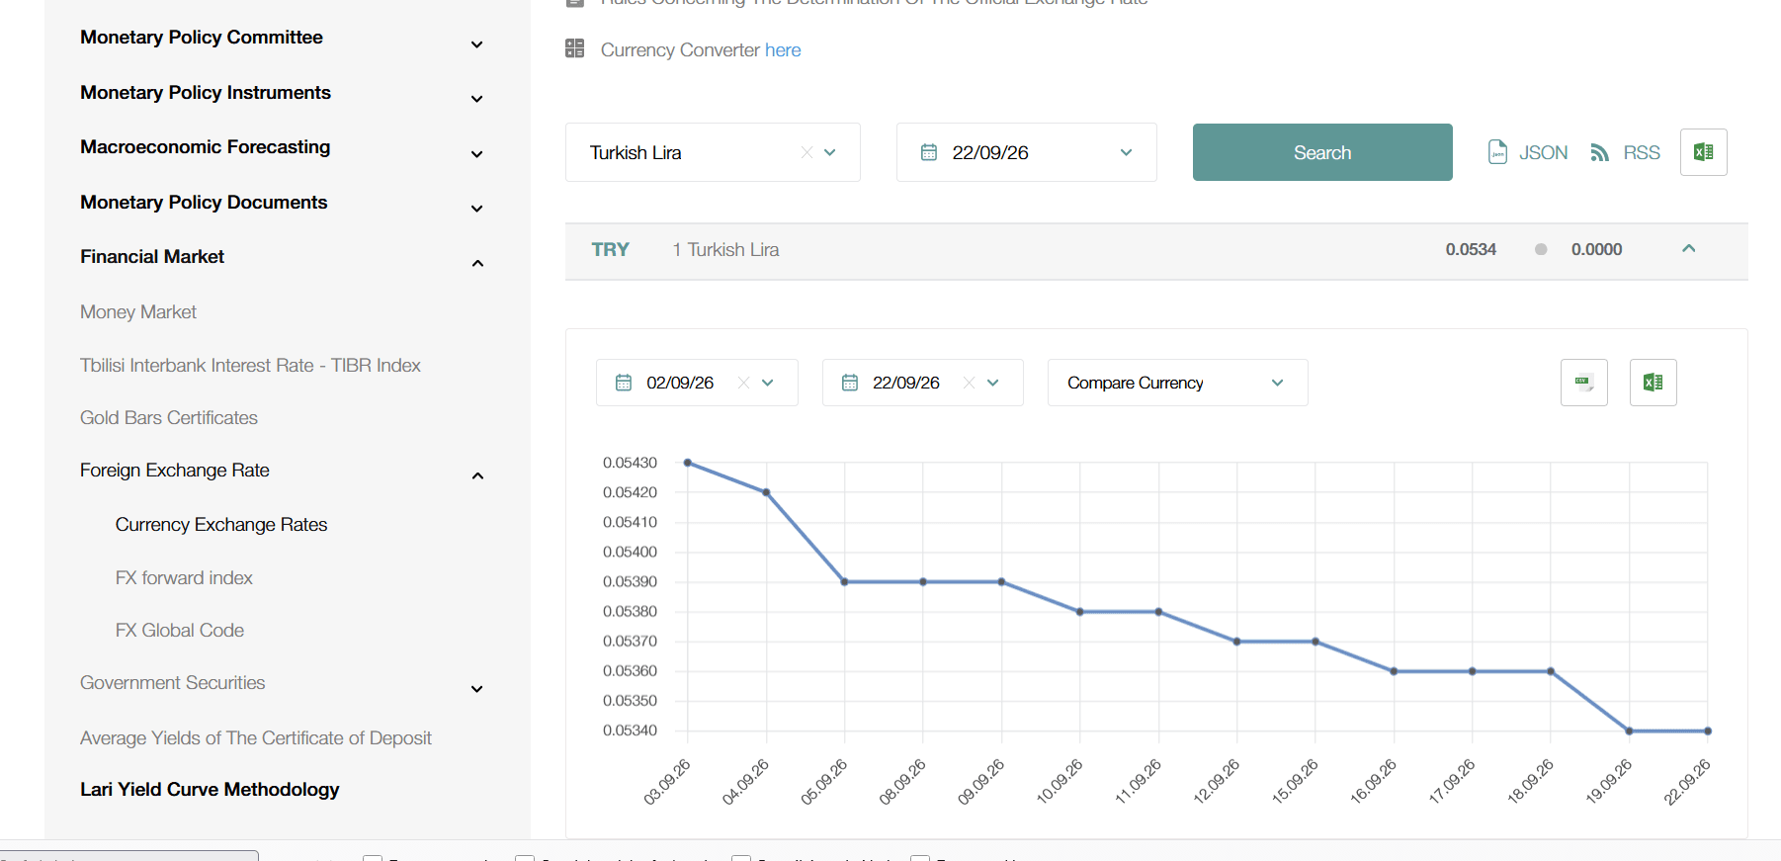Click the calendar icon in main date field
This screenshot has height=861, width=1781.
[x=929, y=152]
